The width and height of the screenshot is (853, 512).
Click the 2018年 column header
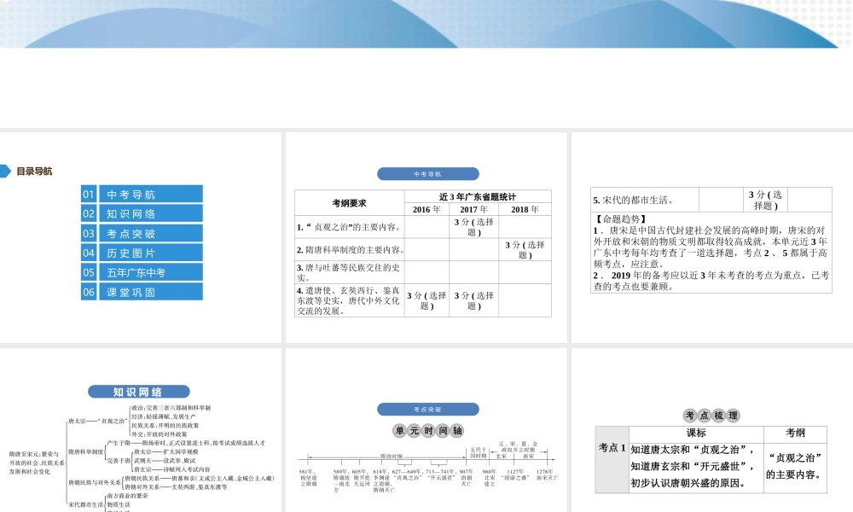click(x=525, y=209)
